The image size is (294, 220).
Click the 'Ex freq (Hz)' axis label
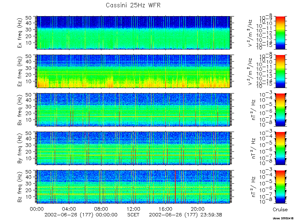(x=20, y=33)
